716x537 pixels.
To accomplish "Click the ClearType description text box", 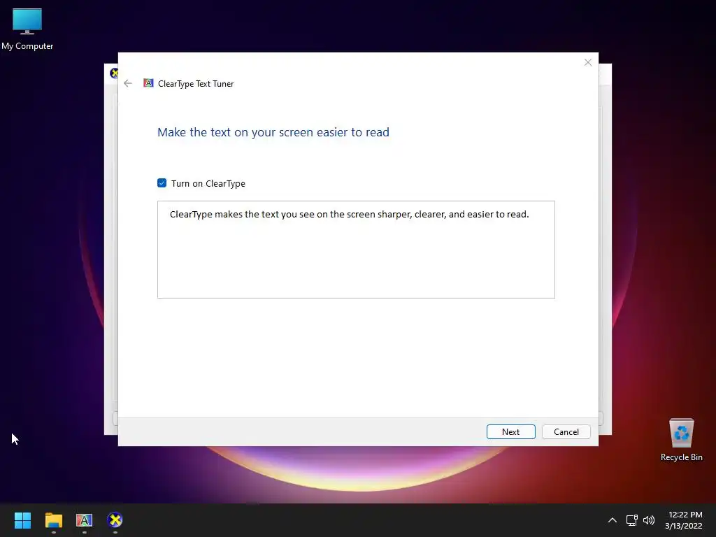I will click(356, 250).
